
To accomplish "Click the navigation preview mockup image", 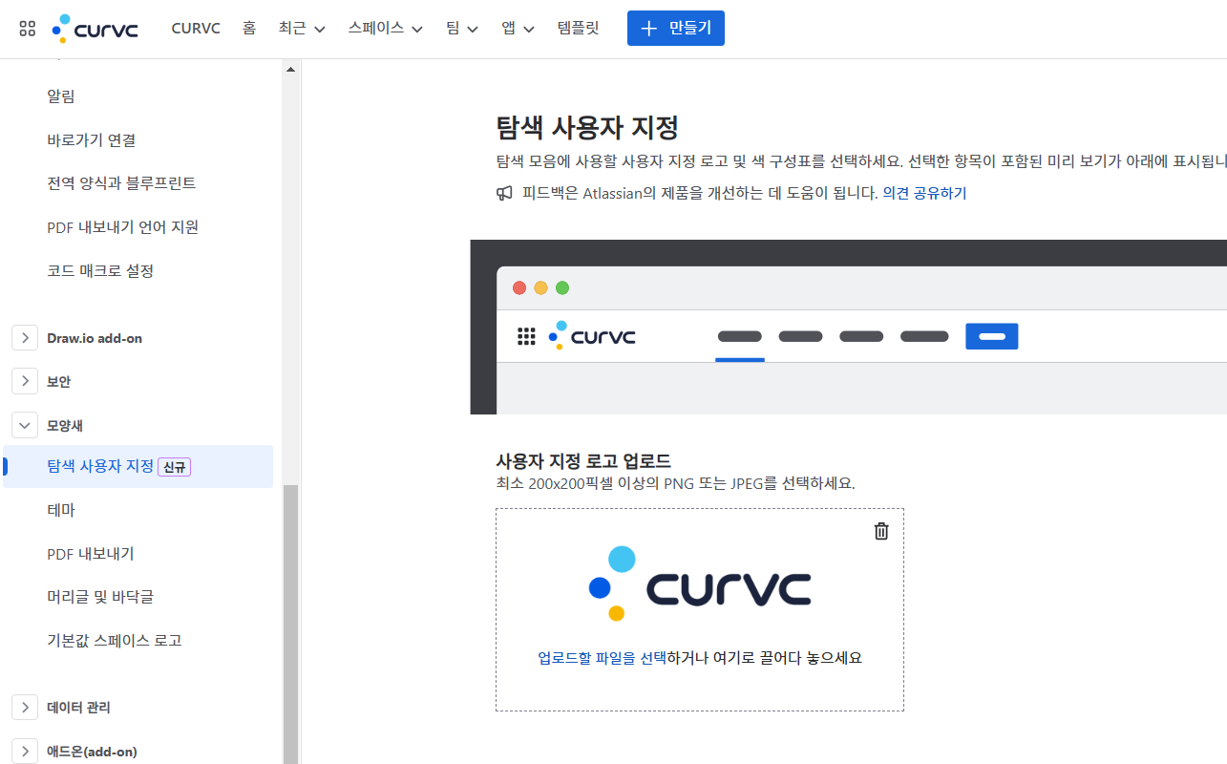I will pyautogui.click(x=848, y=328).
